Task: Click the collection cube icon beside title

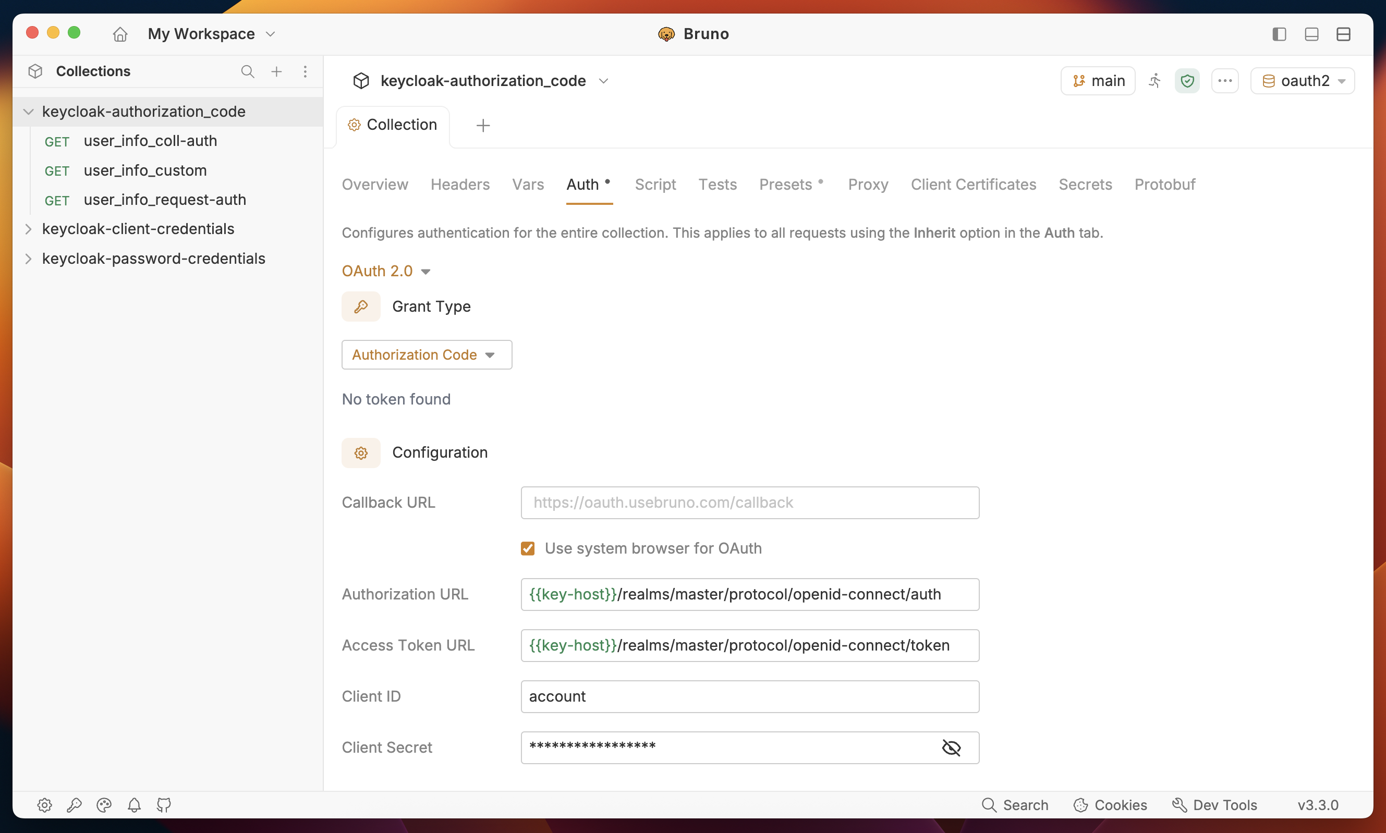Action: 361,81
